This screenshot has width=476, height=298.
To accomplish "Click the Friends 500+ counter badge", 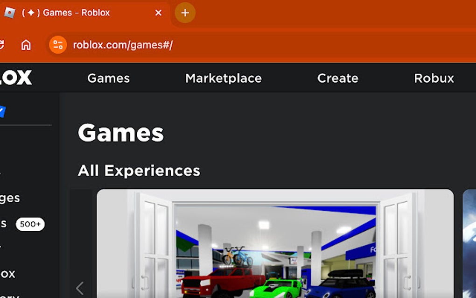I will pyautogui.click(x=30, y=224).
